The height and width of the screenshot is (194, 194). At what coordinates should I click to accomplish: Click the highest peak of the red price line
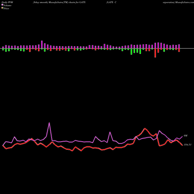pyautogui.click(x=145, y=128)
